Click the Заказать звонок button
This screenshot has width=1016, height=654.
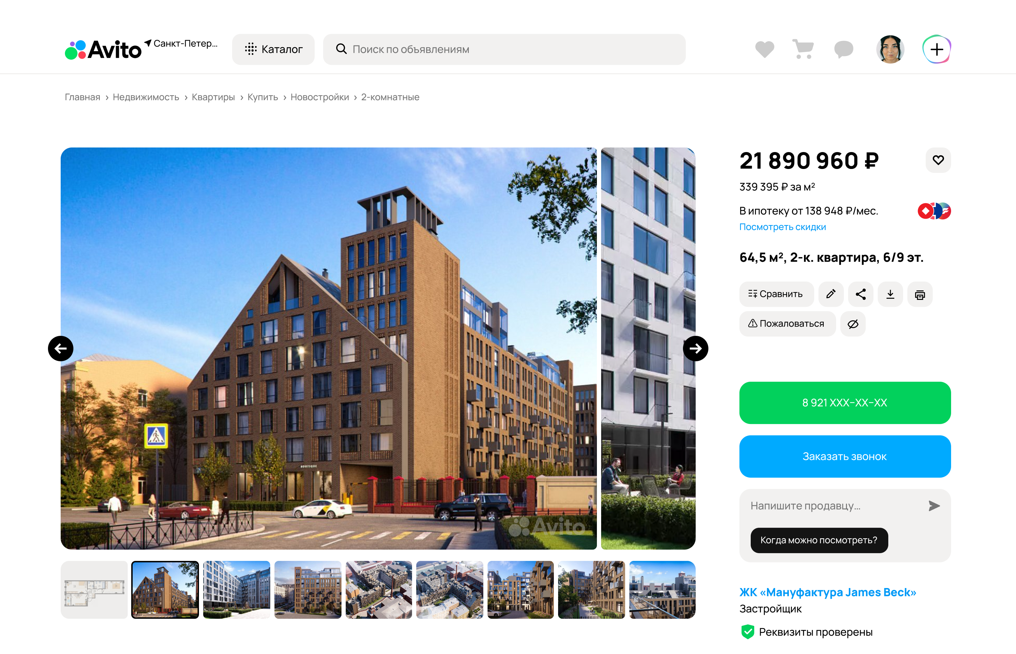pos(845,456)
